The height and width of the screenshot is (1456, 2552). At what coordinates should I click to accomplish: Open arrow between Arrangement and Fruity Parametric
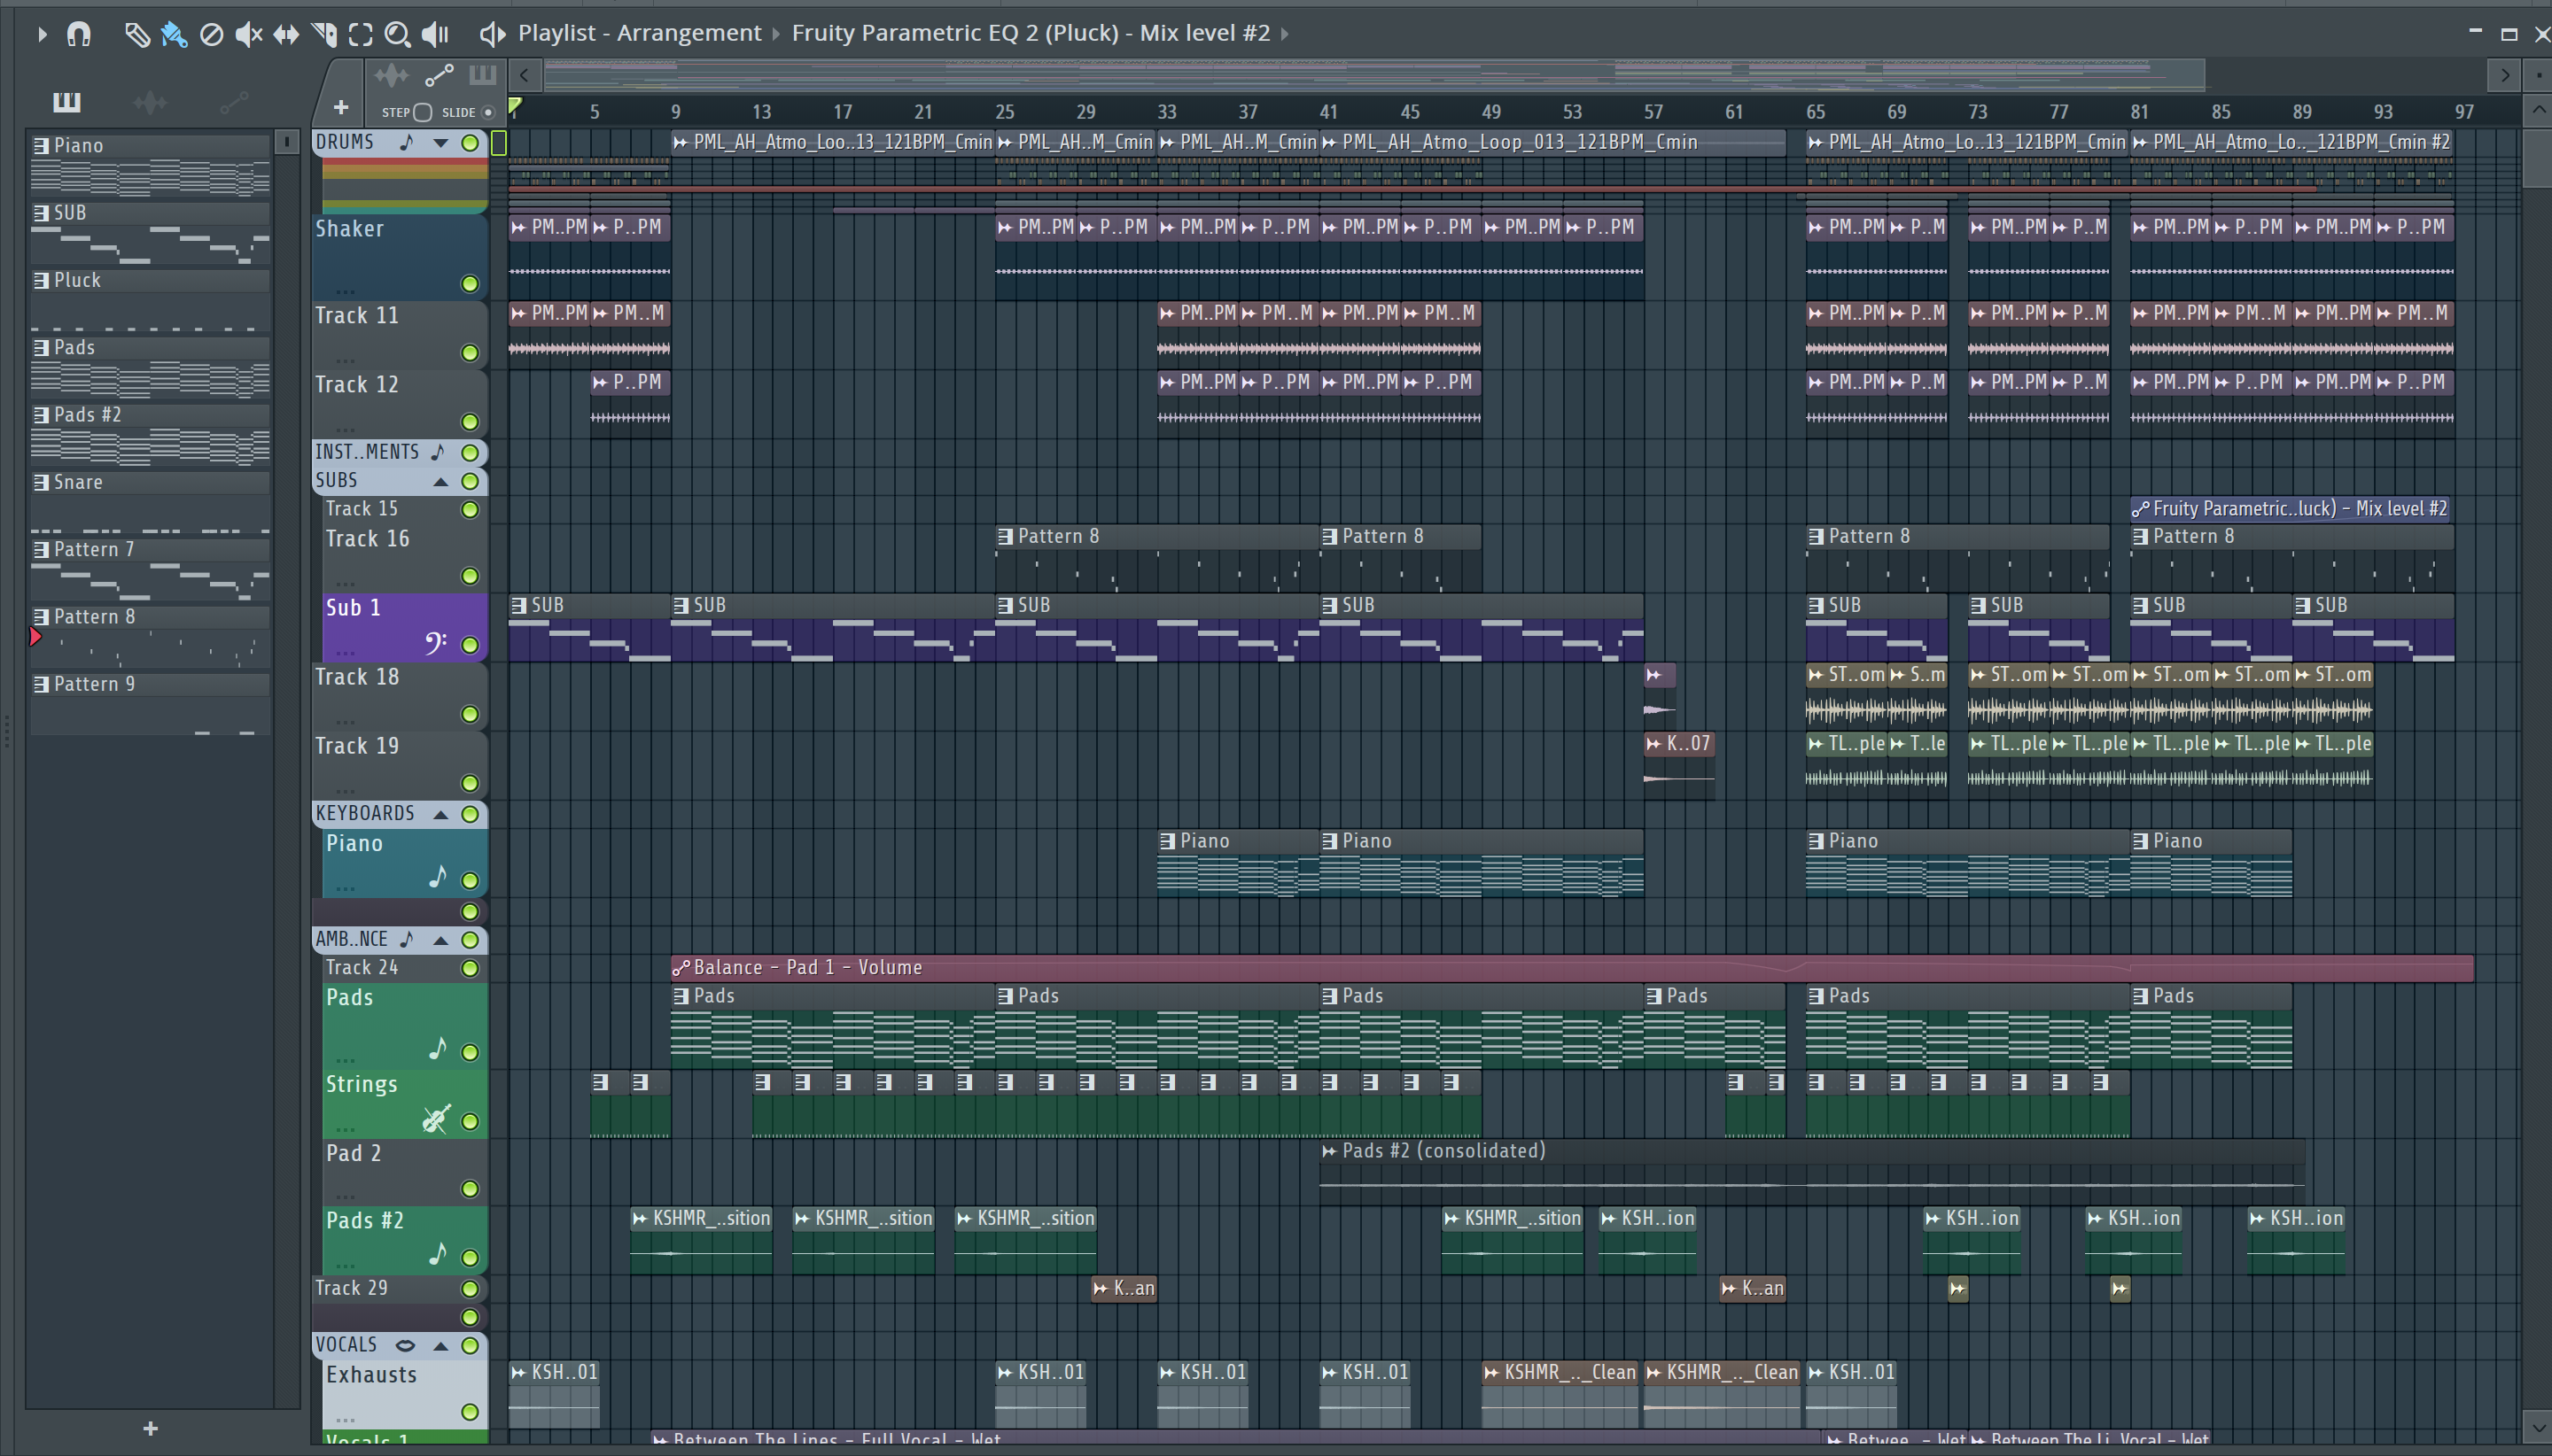tap(776, 34)
